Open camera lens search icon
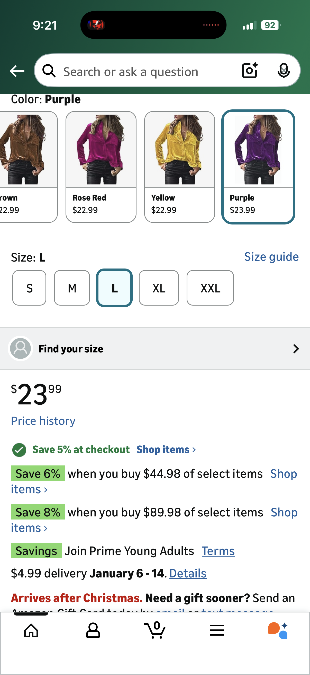This screenshot has width=310, height=675. pos(250,71)
